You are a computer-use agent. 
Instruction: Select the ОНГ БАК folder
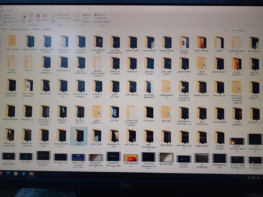pos(114,113)
